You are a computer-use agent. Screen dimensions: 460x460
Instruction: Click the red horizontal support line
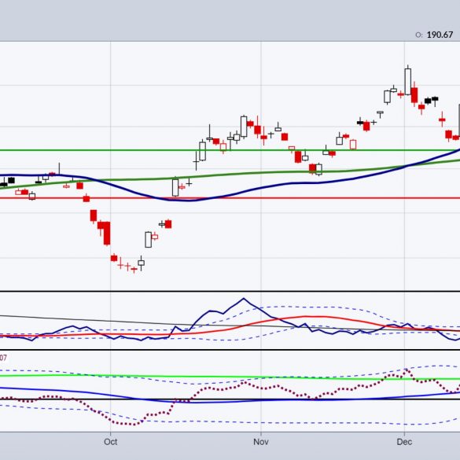click(230, 198)
